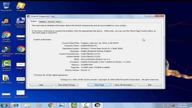Click the 3576MB RAM memory value
This screenshot has width=192, height=108.
tap(87, 65)
